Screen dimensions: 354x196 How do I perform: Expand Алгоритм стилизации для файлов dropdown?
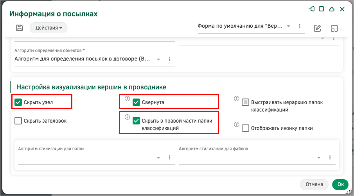click(x=319, y=157)
